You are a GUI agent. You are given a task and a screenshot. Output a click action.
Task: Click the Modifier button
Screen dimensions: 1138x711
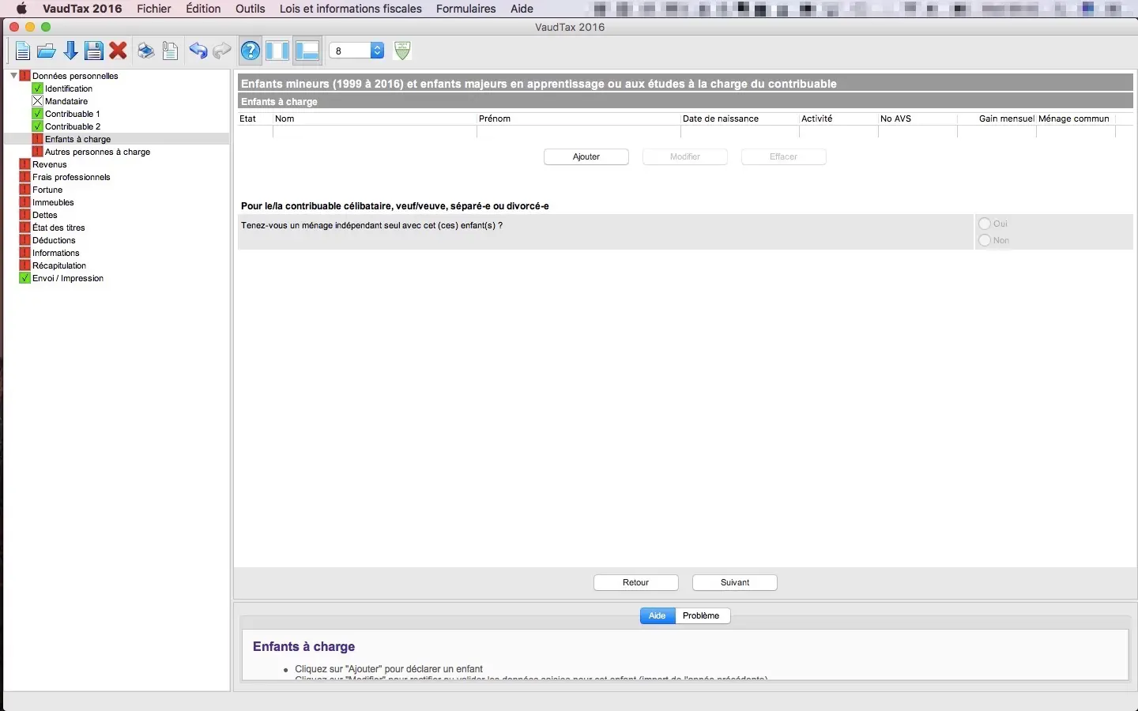click(x=685, y=156)
